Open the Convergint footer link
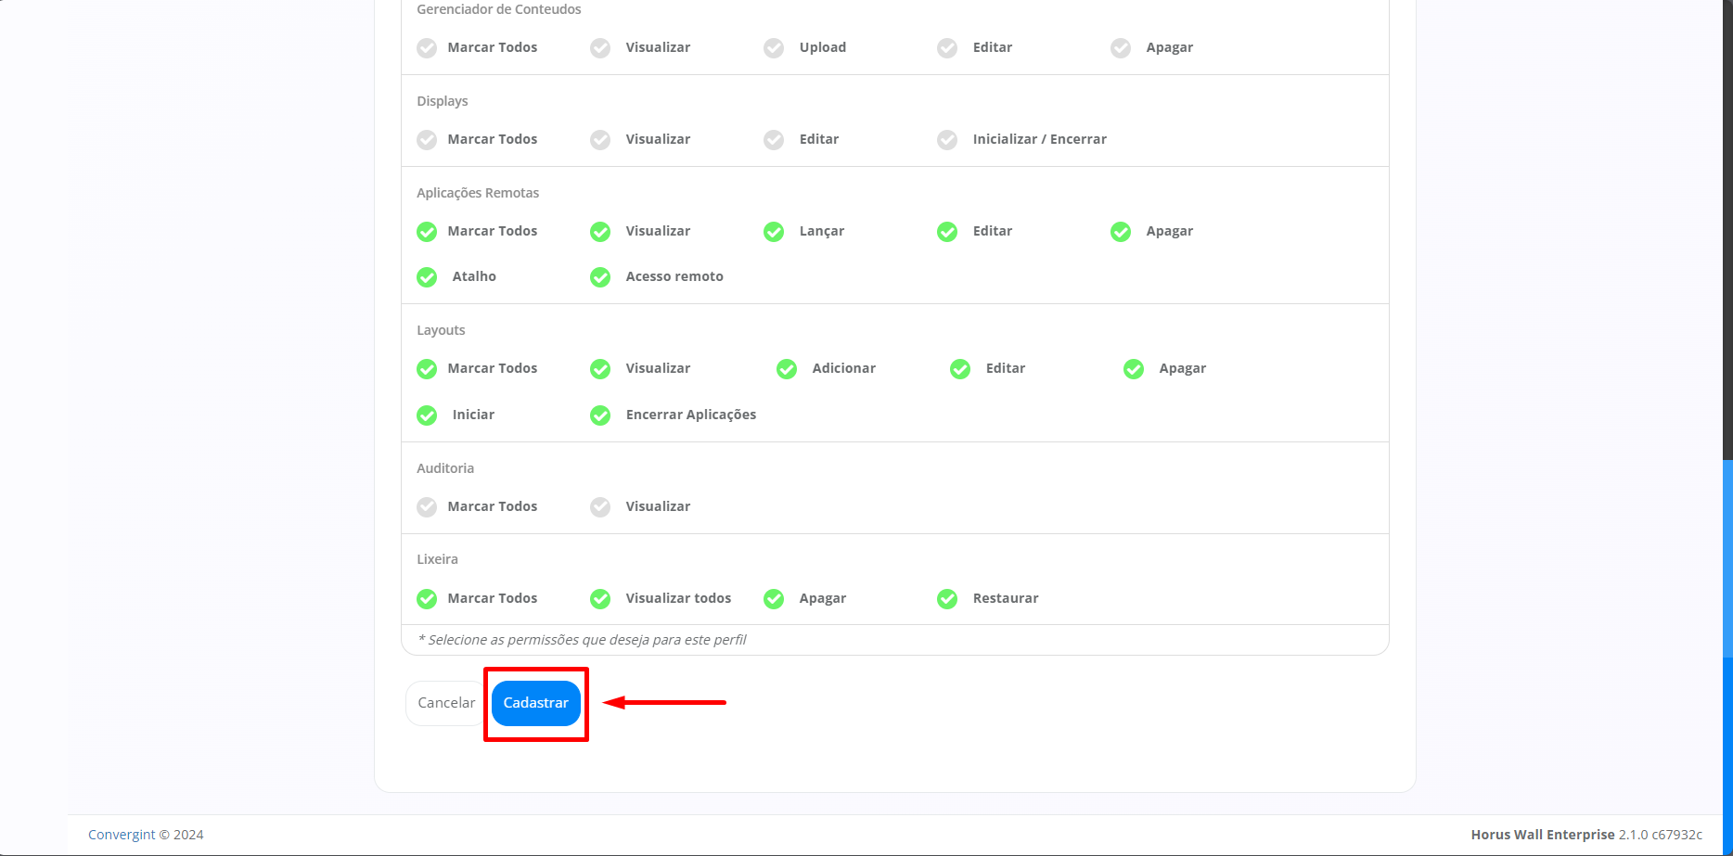This screenshot has height=856, width=1733. [122, 835]
